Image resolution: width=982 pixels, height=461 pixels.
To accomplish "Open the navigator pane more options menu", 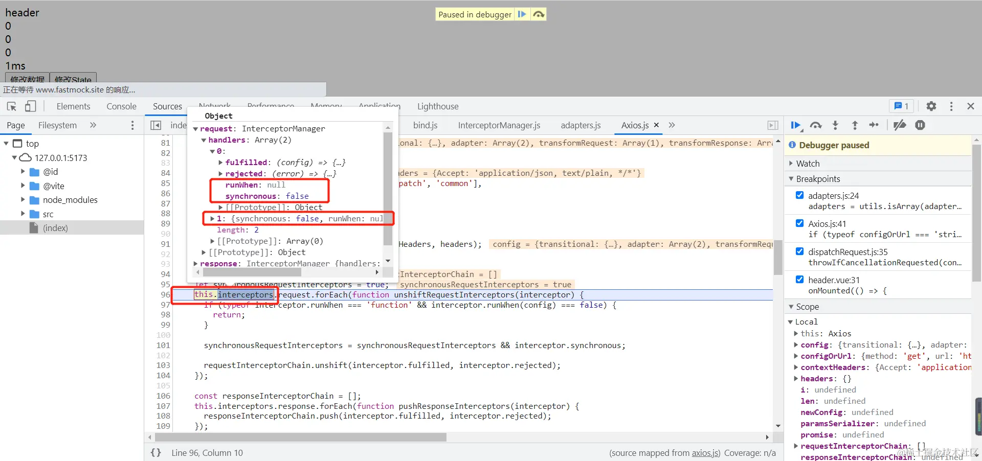I will pyautogui.click(x=132, y=125).
